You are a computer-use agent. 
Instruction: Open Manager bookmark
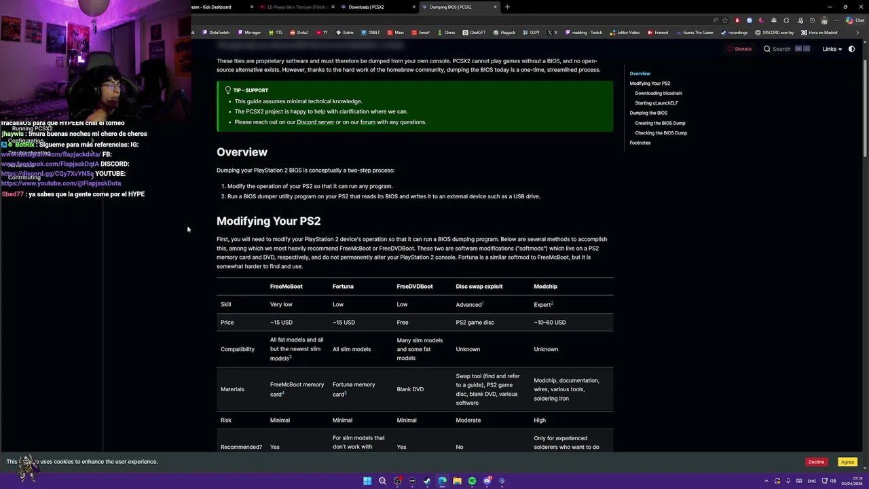tap(248, 33)
